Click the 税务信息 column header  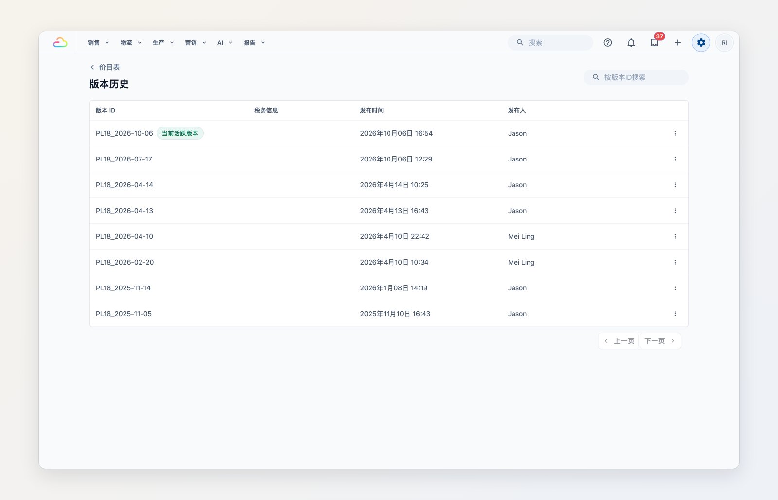pyautogui.click(x=266, y=110)
